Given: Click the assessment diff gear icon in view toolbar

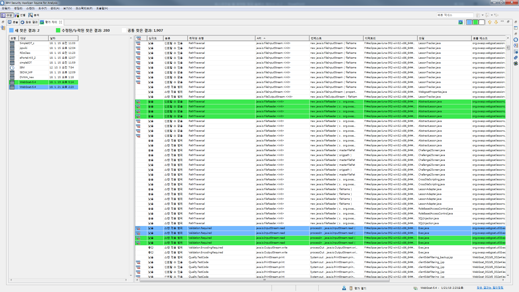Looking at the screenshot, I should [461, 22].
